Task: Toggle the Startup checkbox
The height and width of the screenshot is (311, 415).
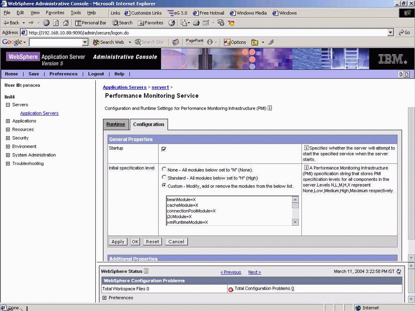Action: pyautogui.click(x=164, y=149)
